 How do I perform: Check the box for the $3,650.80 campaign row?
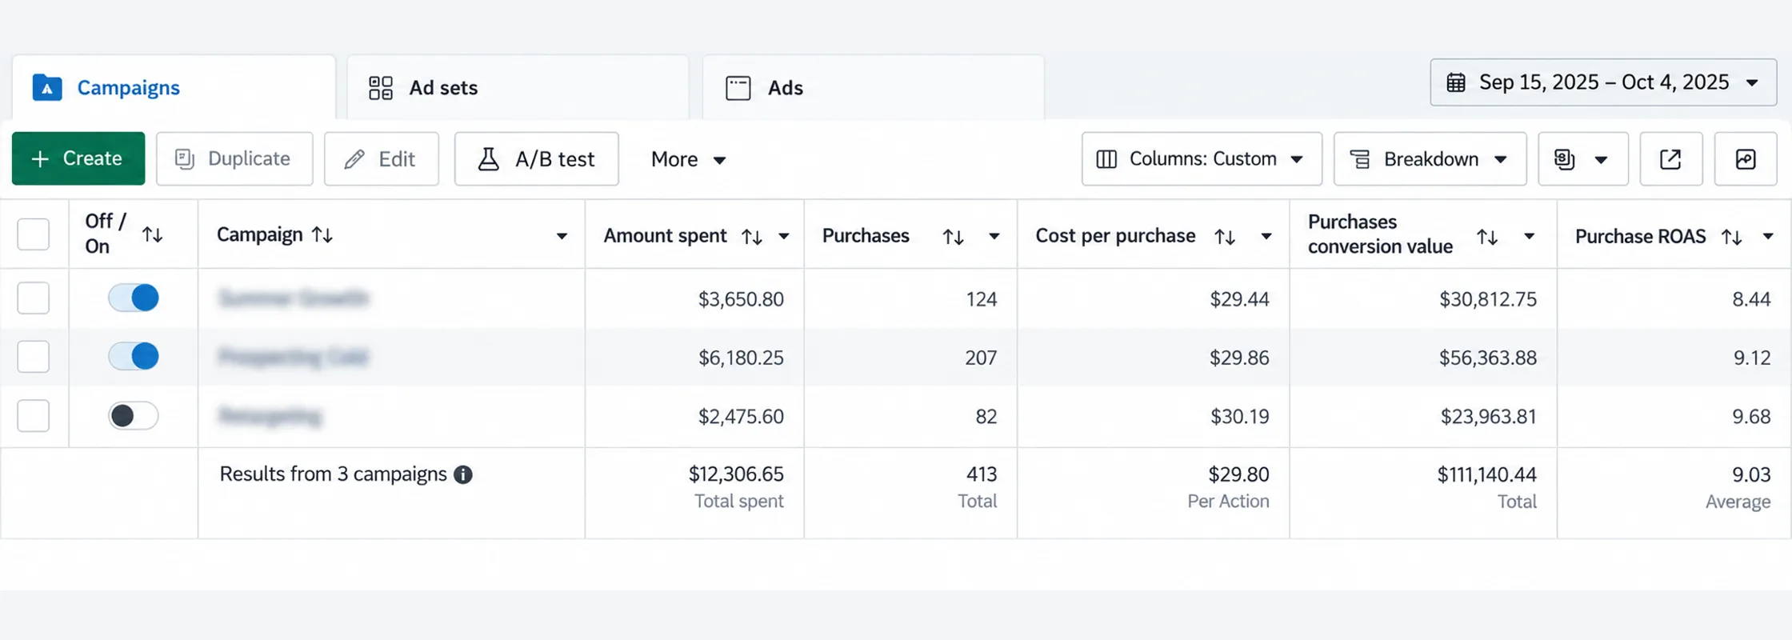pos(34,298)
